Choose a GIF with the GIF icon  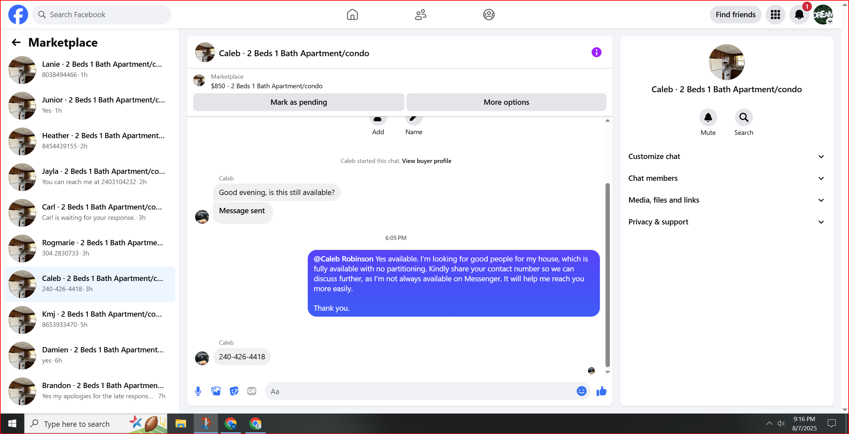(252, 391)
